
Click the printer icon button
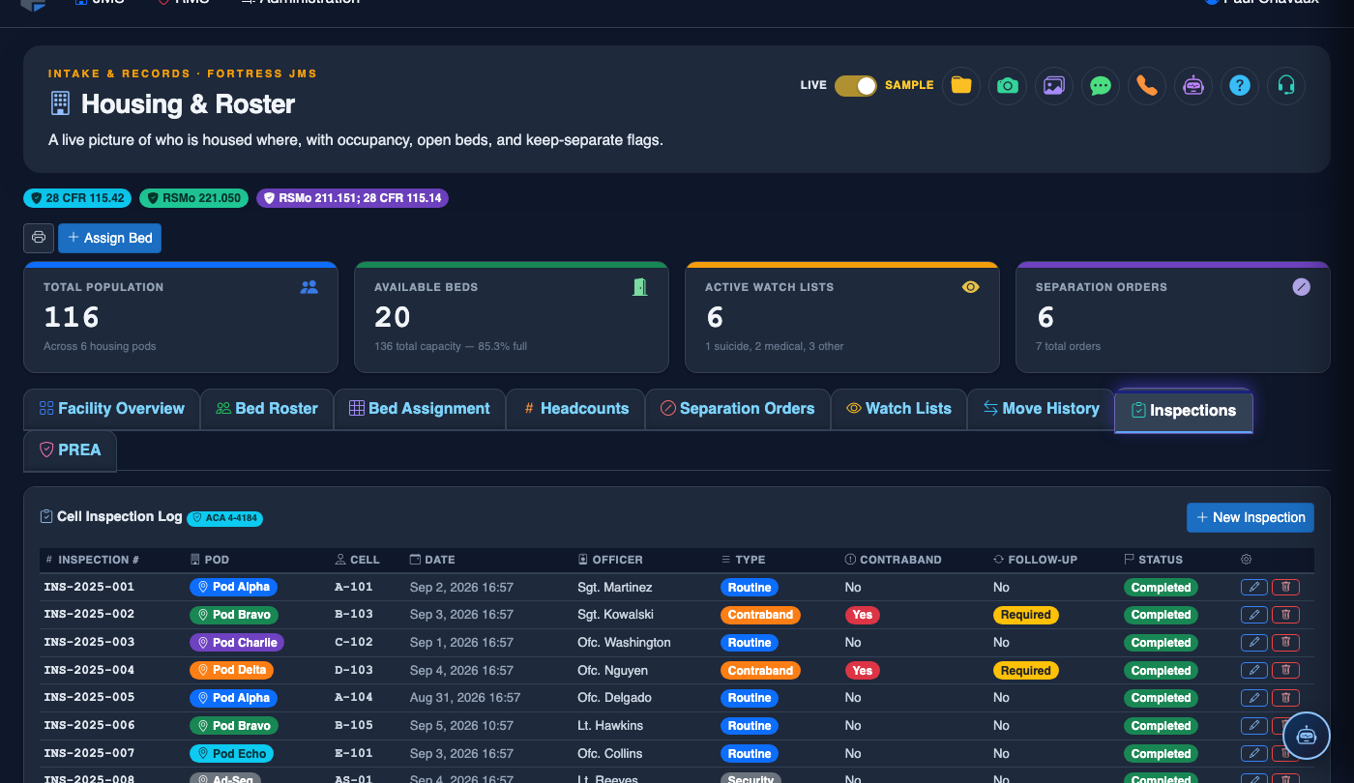39,238
